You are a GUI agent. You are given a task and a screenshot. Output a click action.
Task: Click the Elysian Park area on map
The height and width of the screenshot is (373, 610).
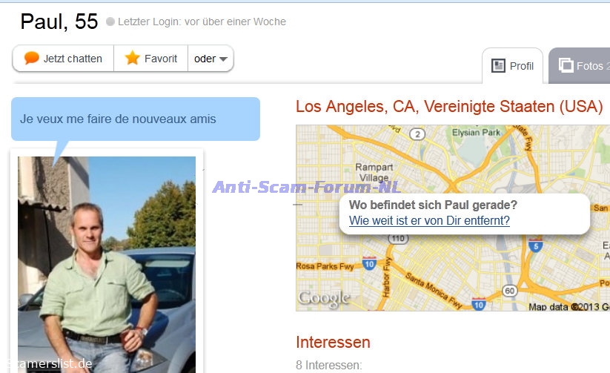click(476, 133)
